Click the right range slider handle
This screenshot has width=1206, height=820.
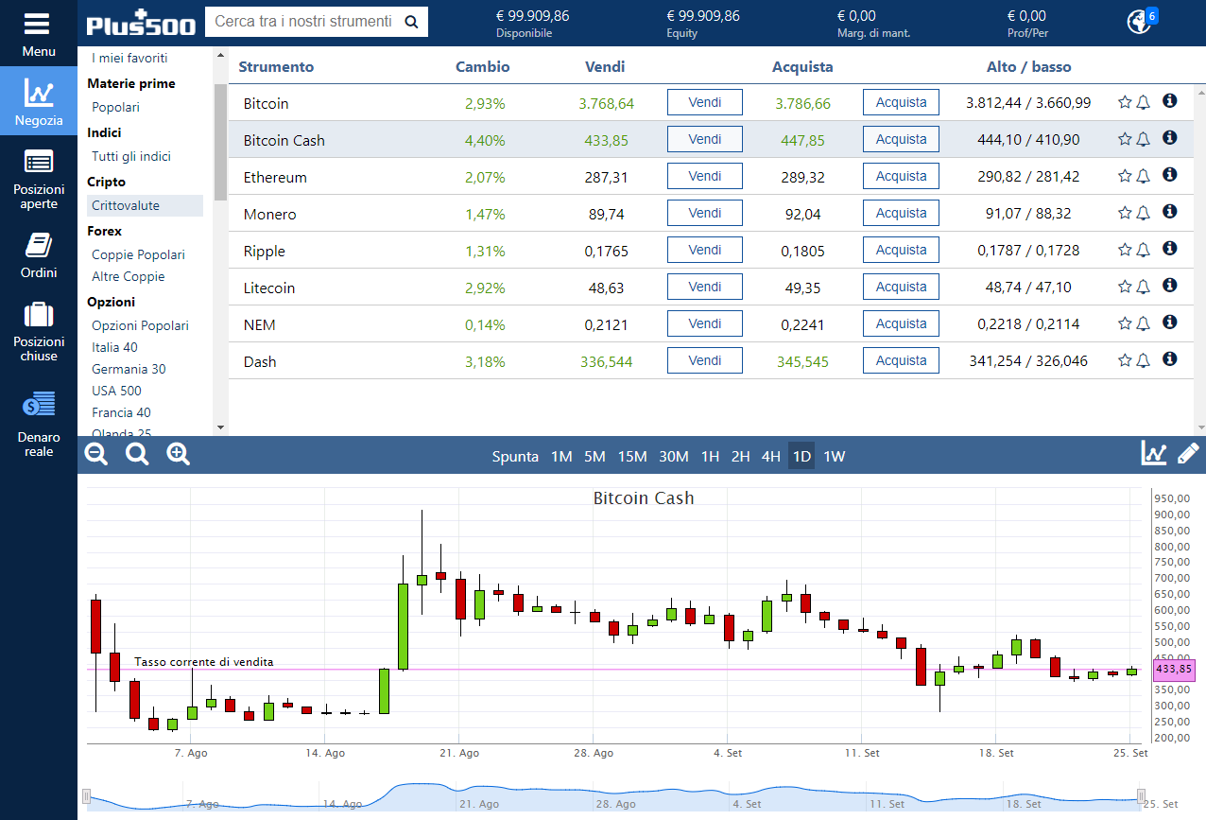coord(1141,795)
